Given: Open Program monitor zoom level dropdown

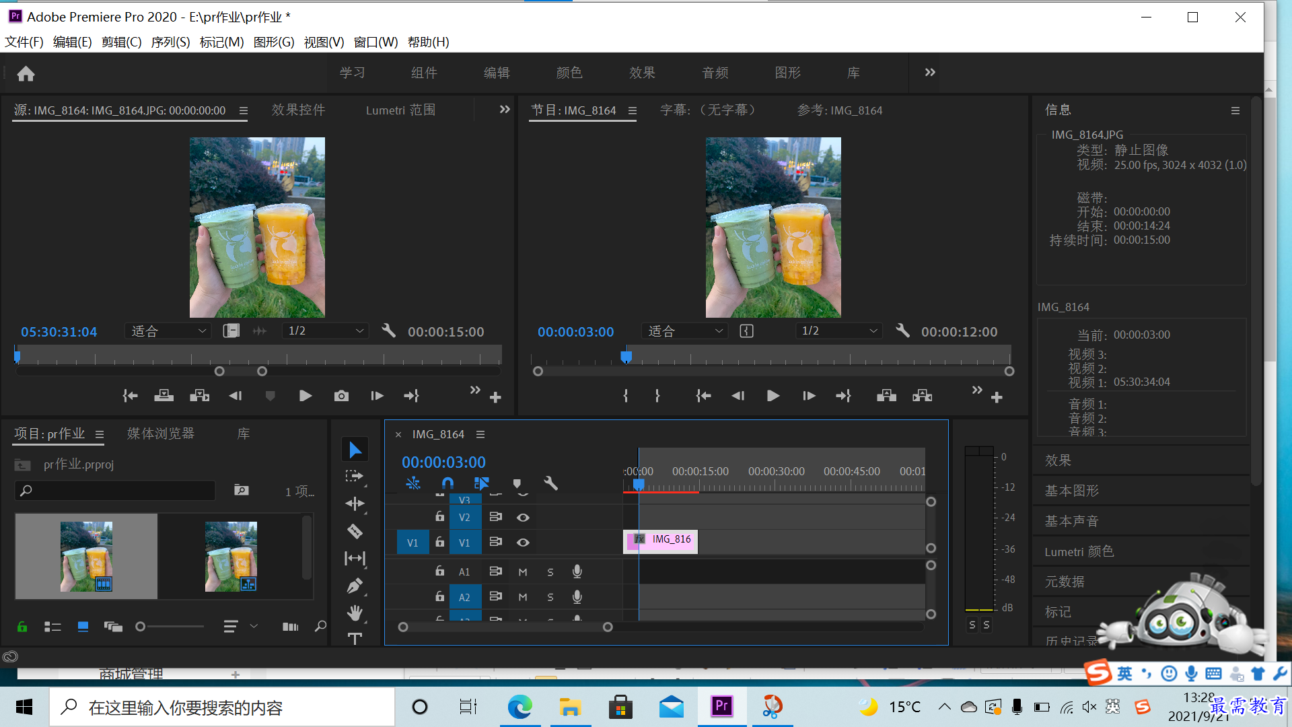Looking at the screenshot, I should [x=685, y=331].
